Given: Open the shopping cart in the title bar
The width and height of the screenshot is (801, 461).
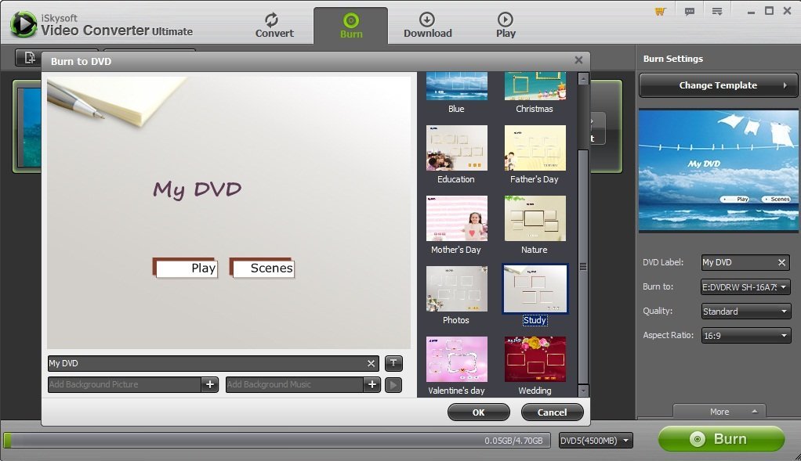Looking at the screenshot, I should [658, 12].
